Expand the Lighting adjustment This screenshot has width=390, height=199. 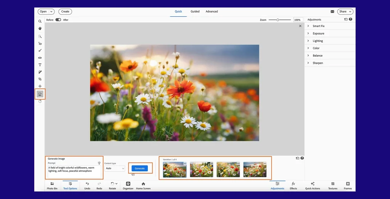[x=330, y=41]
